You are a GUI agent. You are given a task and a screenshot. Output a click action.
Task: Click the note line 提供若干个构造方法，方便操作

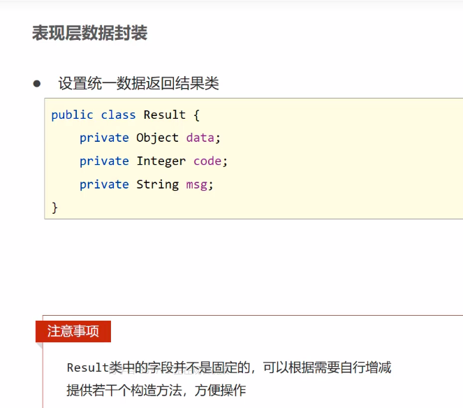point(156,390)
